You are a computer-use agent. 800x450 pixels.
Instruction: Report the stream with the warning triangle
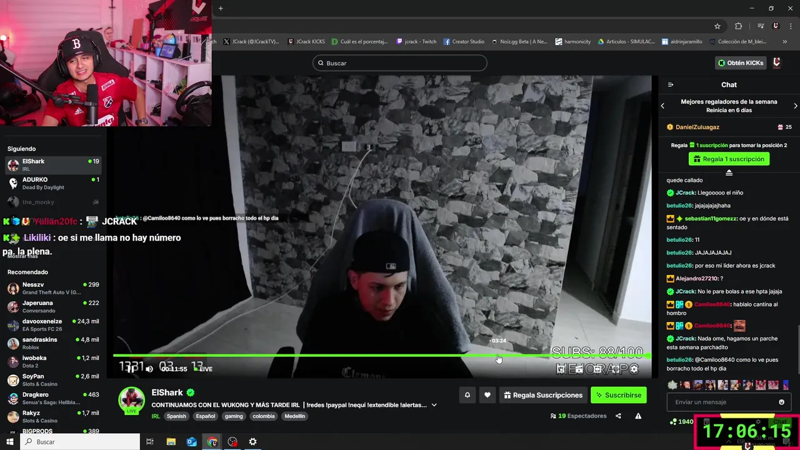[638, 416]
